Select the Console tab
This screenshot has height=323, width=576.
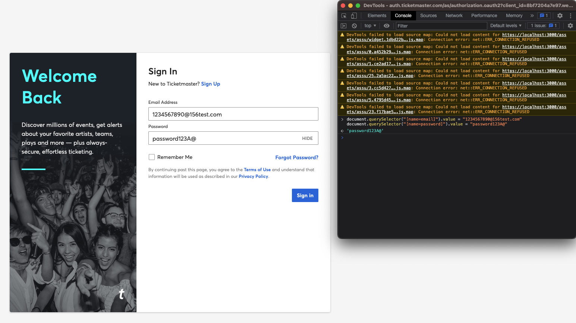click(403, 16)
